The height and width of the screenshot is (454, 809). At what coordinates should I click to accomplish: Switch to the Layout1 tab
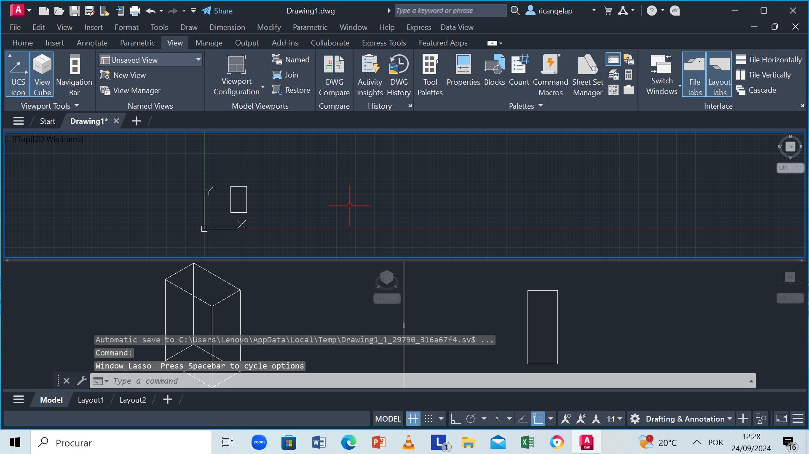click(x=91, y=400)
